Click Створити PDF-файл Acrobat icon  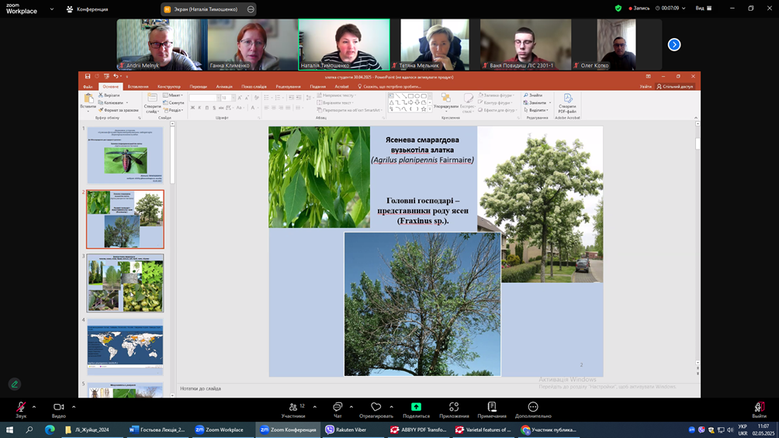(568, 98)
